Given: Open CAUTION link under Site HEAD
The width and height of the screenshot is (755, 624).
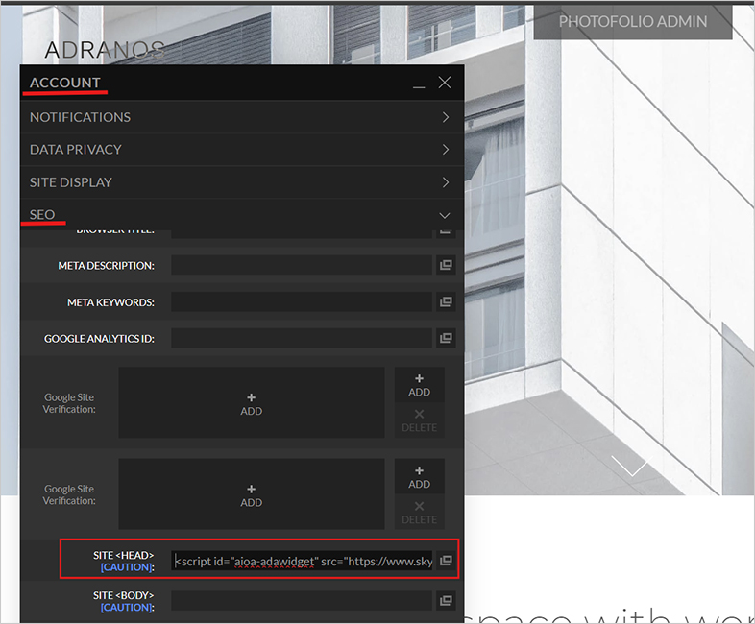Looking at the screenshot, I should [127, 567].
